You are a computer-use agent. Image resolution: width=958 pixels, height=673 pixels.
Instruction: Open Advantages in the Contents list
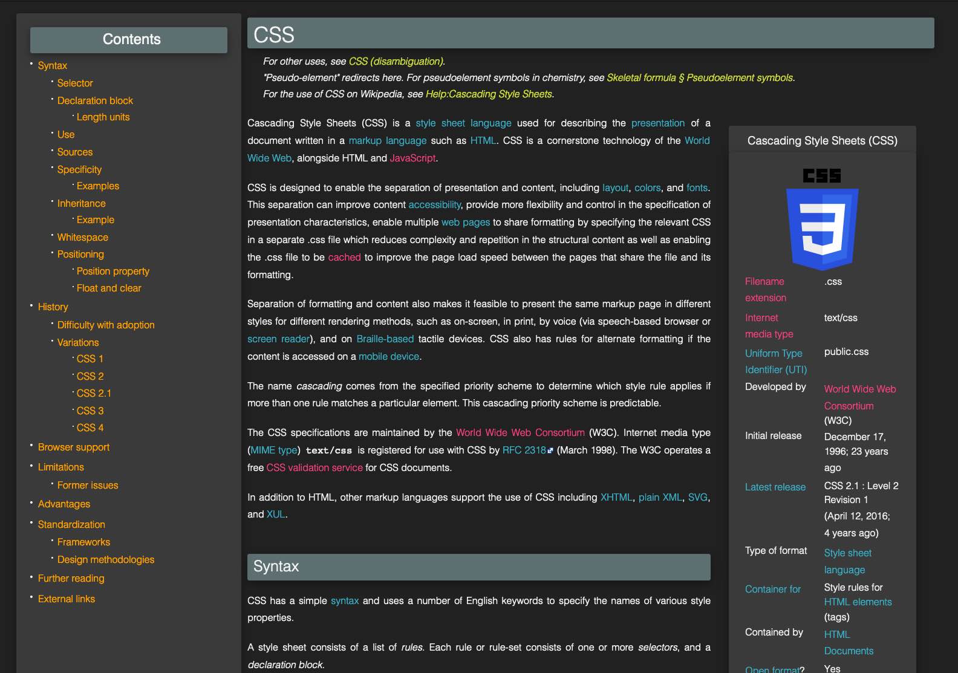(x=64, y=504)
